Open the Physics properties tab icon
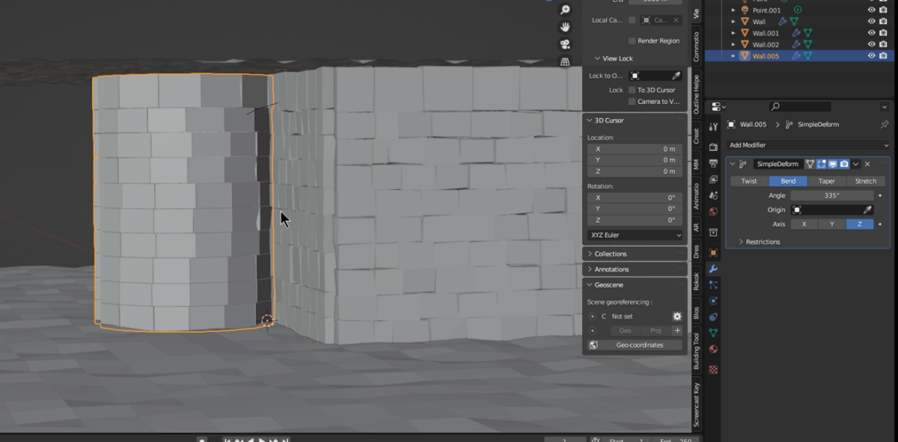898x442 pixels. click(713, 301)
